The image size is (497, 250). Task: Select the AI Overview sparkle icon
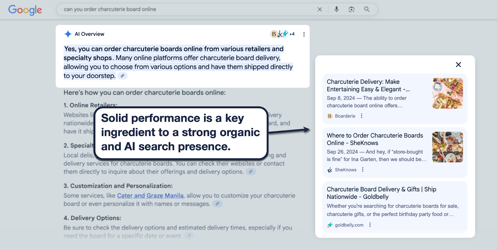(68, 34)
